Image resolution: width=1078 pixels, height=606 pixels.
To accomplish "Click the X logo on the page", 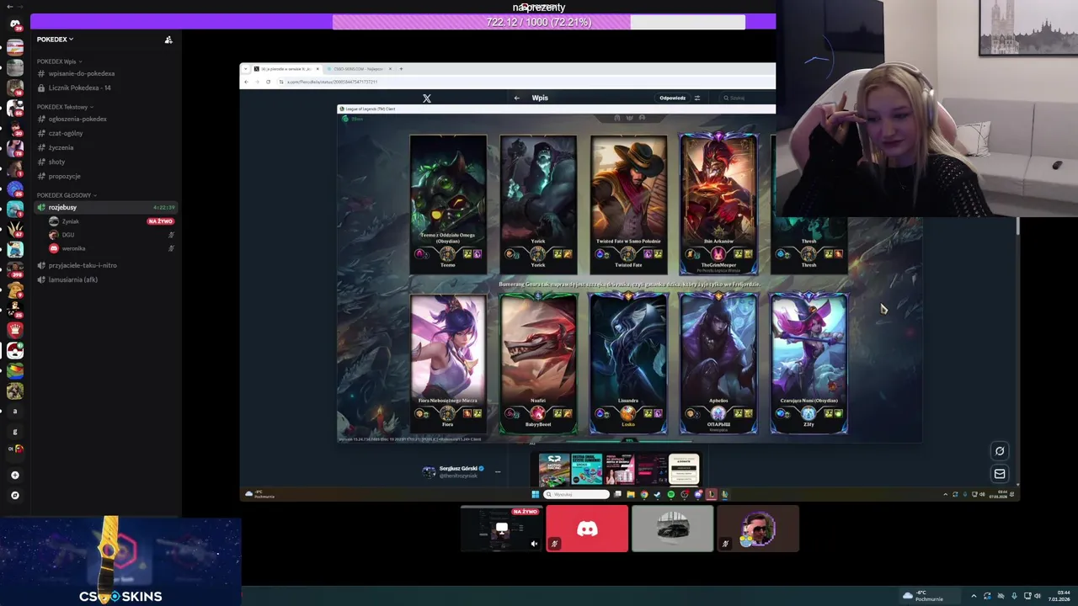I will click(x=427, y=98).
